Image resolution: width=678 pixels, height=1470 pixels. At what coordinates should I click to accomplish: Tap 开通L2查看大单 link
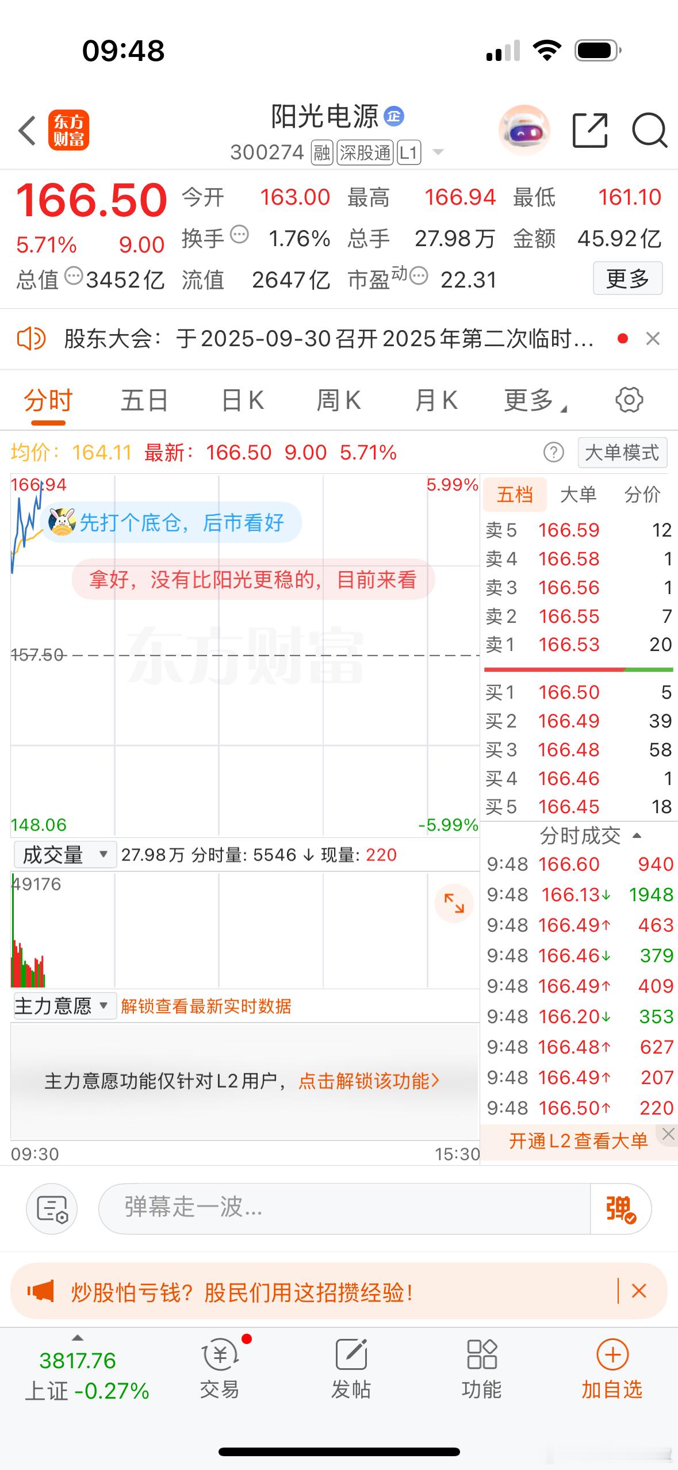click(578, 1140)
